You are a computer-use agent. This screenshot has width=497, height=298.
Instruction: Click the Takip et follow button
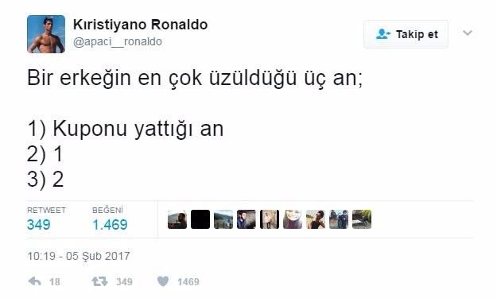coord(406,34)
